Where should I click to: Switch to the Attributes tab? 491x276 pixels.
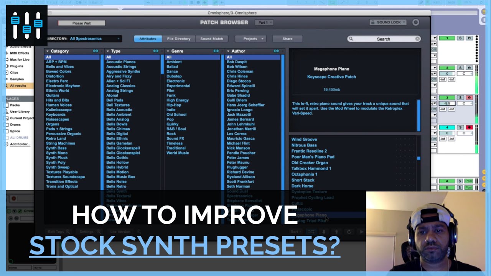(x=148, y=39)
